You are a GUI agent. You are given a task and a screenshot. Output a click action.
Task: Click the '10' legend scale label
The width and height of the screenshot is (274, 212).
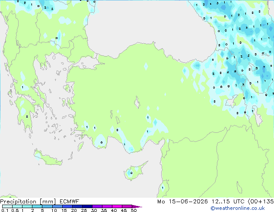pos(54,210)
